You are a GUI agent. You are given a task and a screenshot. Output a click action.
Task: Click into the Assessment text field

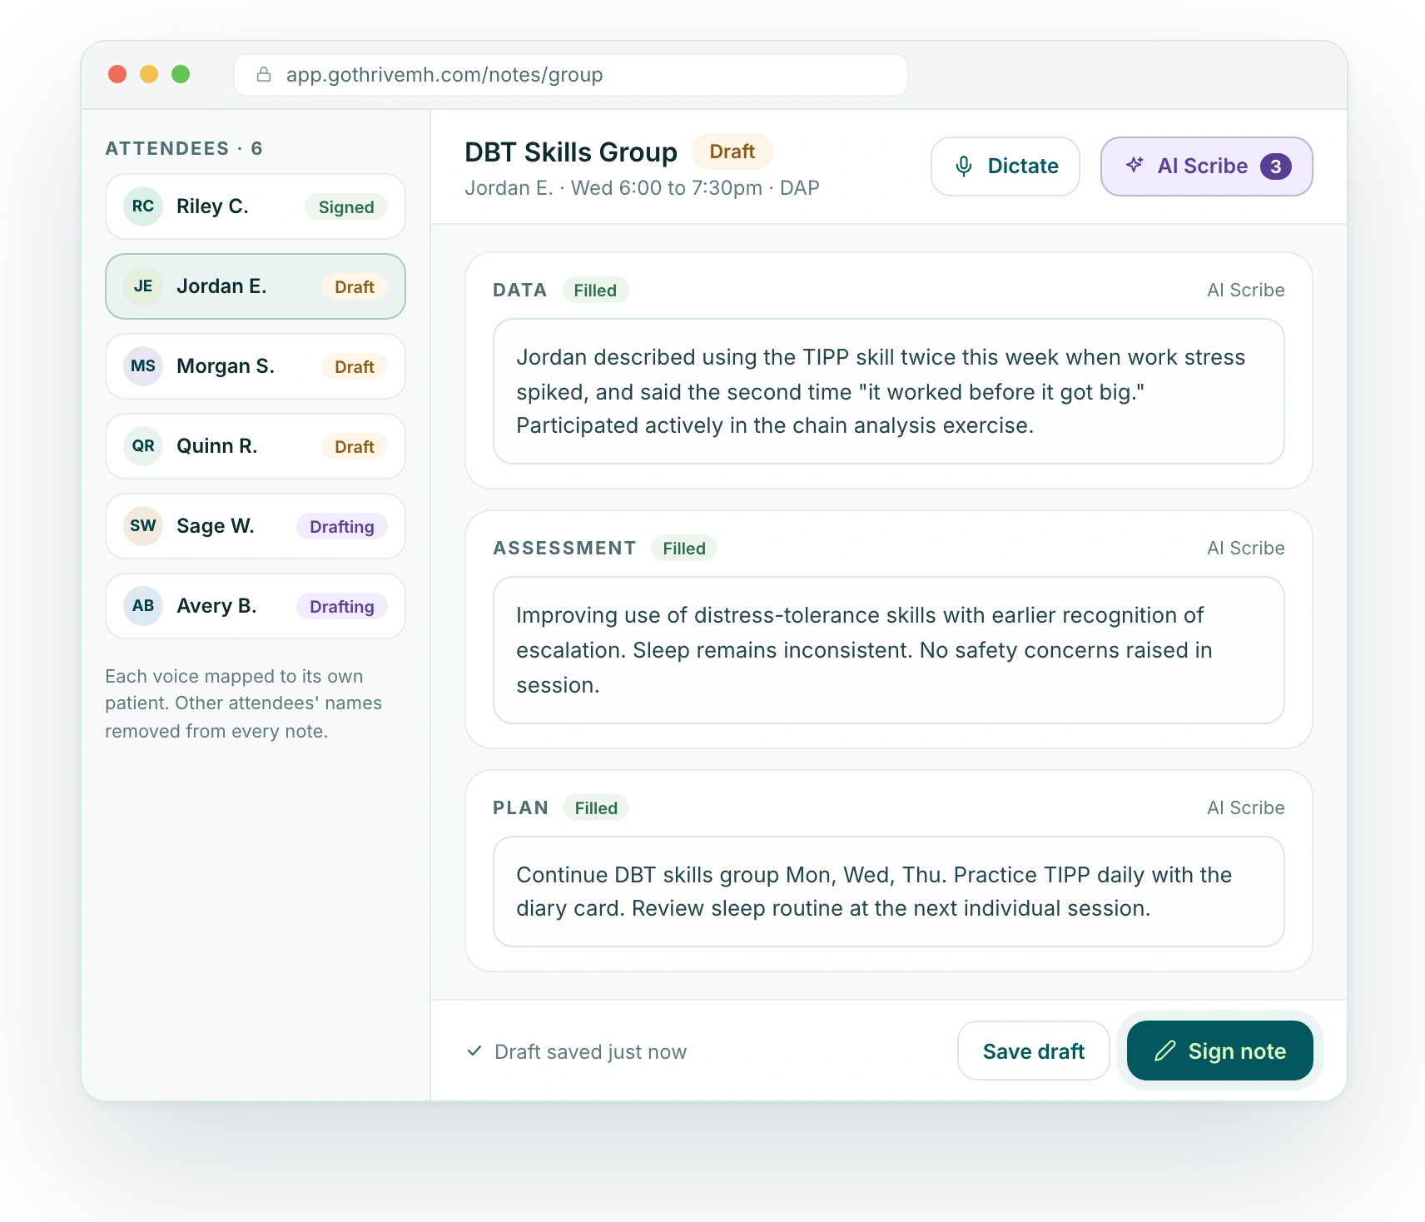[x=889, y=650]
